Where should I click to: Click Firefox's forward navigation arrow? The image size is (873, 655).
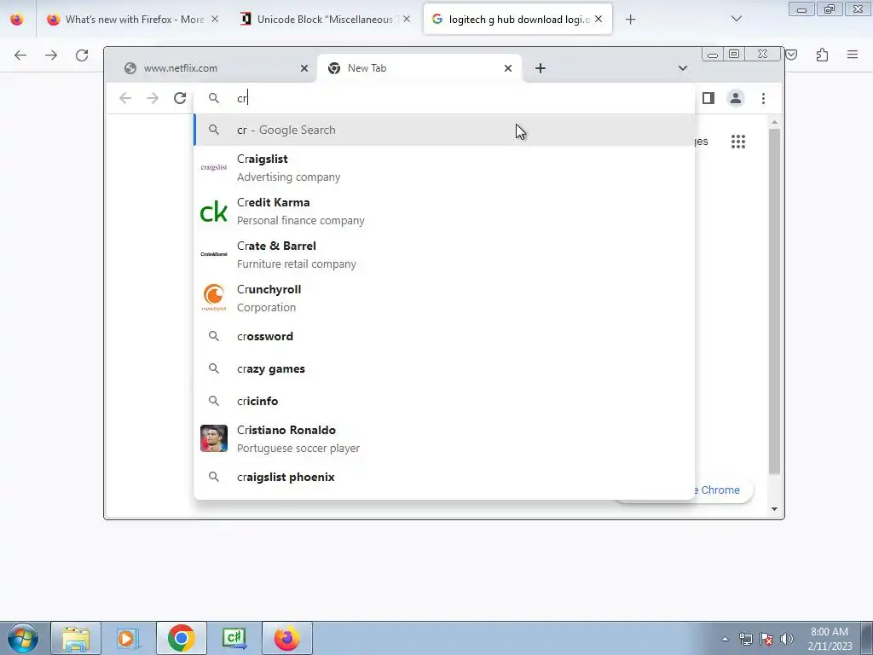pos(51,55)
